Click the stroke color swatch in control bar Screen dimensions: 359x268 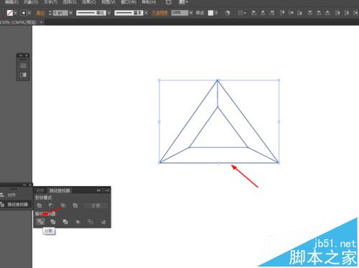click(x=24, y=13)
